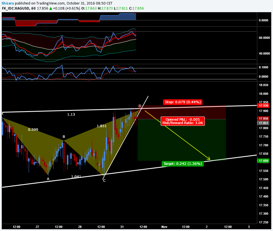Select the 17.851 grey price label
The image size is (273, 231).
coord(263,123)
